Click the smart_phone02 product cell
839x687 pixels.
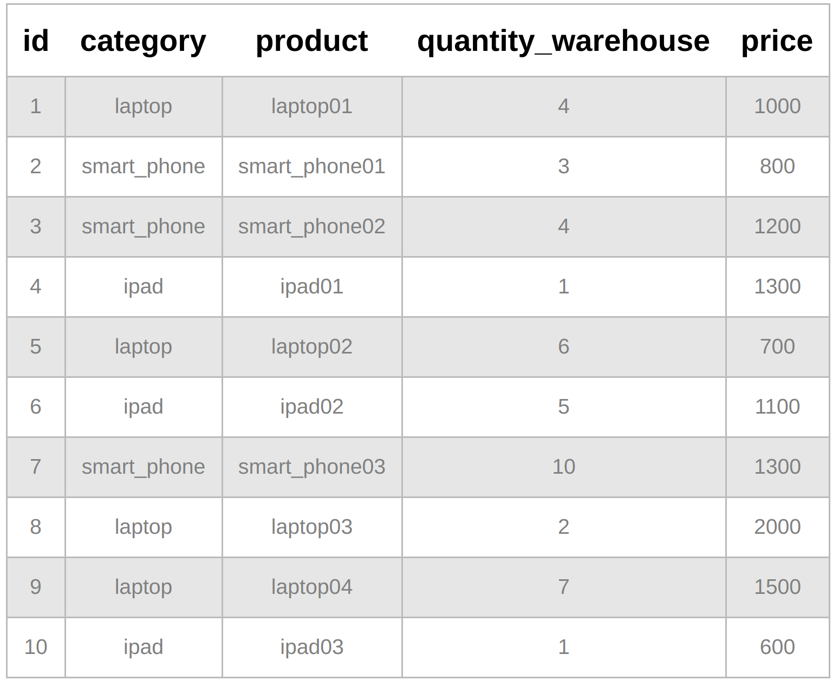(x=311, y=226)
